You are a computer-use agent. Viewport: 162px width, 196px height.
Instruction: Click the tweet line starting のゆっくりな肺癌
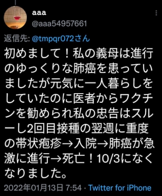point(79,69)
